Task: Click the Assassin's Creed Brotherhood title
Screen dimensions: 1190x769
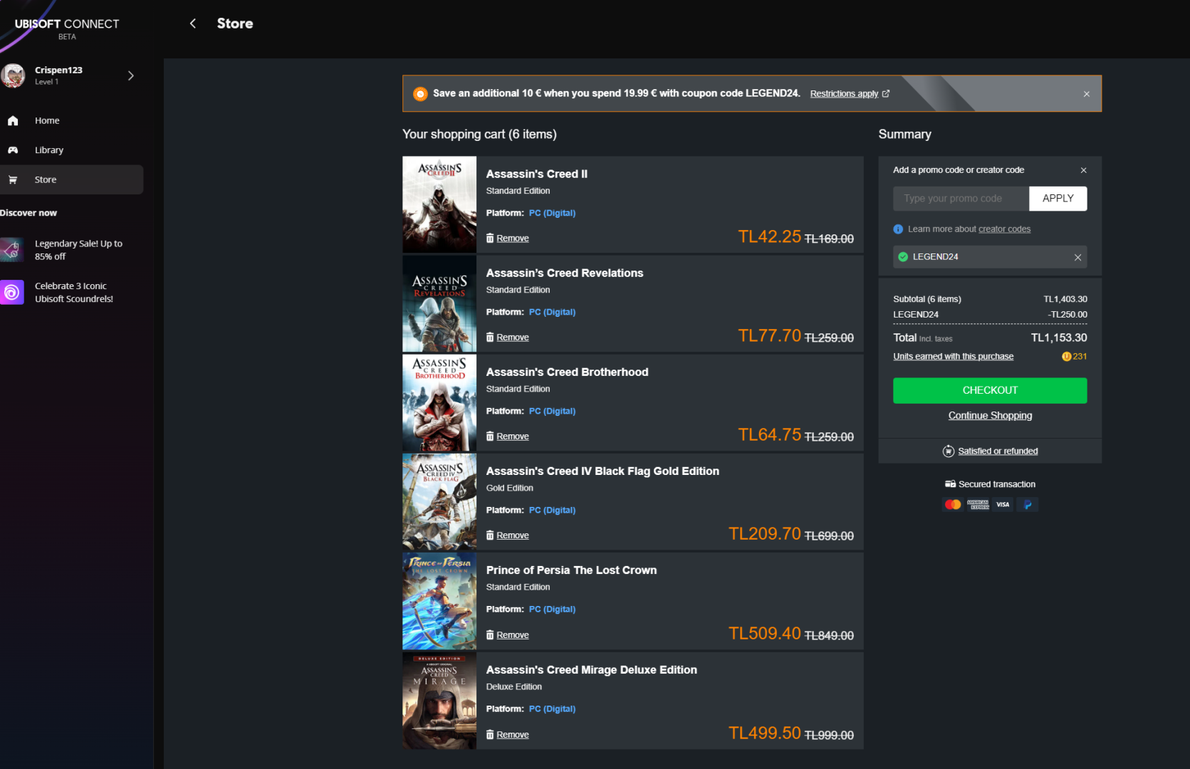Action: click(x=568, y=372)
